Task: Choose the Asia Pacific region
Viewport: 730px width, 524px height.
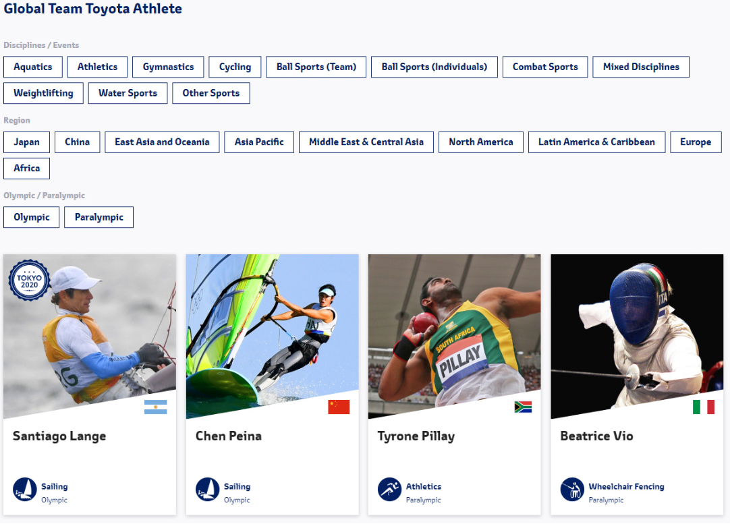Action: pyautogui.click(x=259, y=142)
